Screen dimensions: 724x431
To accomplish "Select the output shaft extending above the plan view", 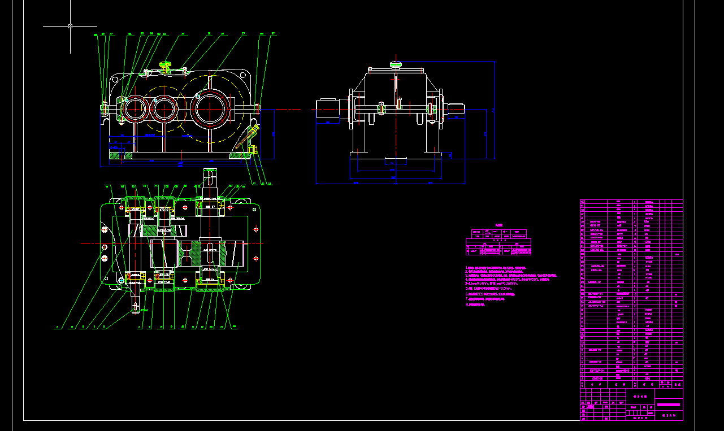I will tap(210, 182).
